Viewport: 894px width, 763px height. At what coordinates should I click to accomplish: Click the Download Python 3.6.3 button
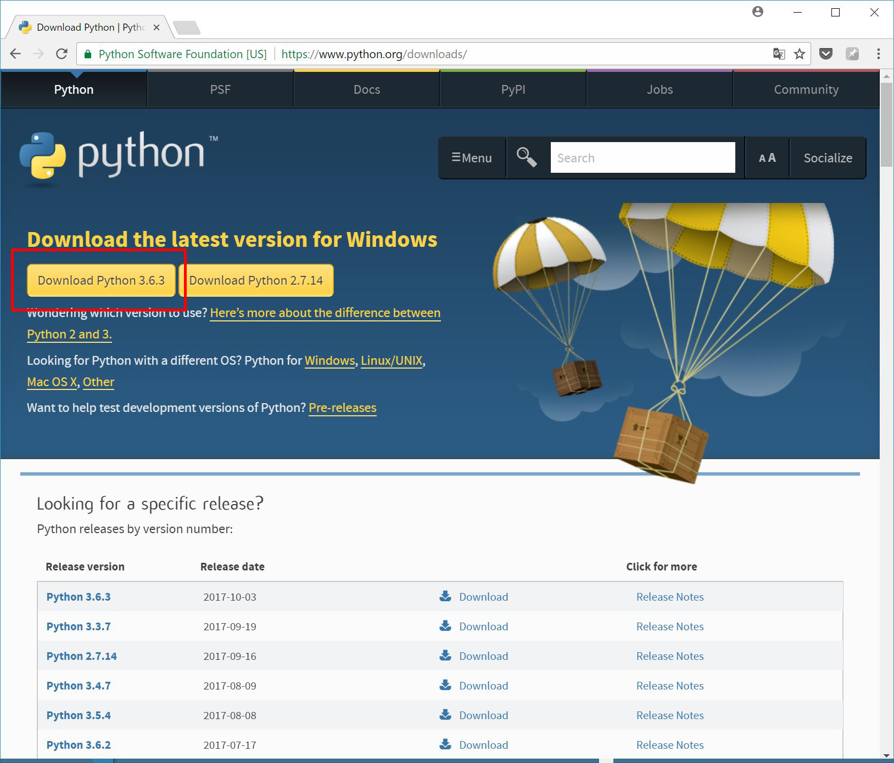101,280
